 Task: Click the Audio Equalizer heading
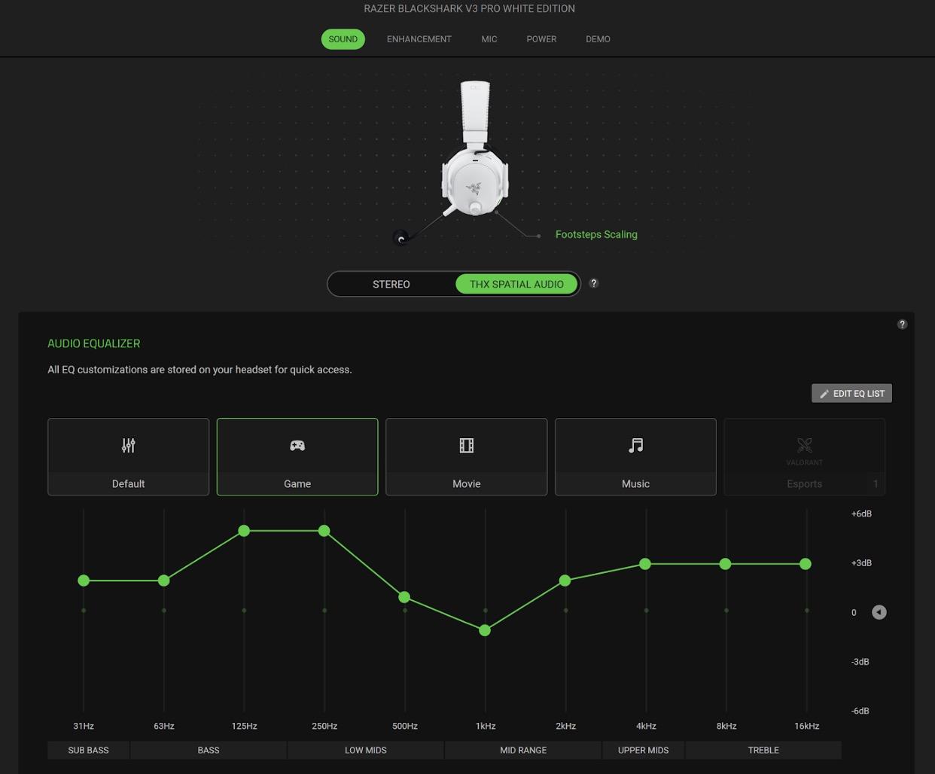[94, 343]
